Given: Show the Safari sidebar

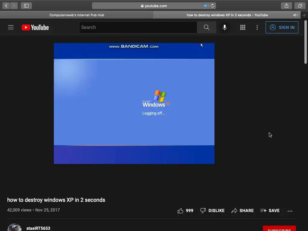Looking at the screenshot, I should (x=26, y=6).
